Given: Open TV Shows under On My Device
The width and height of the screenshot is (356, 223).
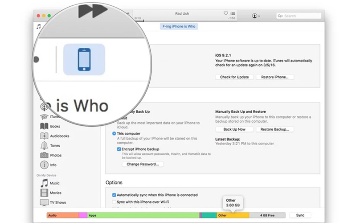Looking at the screenshot, I should 53,202.
